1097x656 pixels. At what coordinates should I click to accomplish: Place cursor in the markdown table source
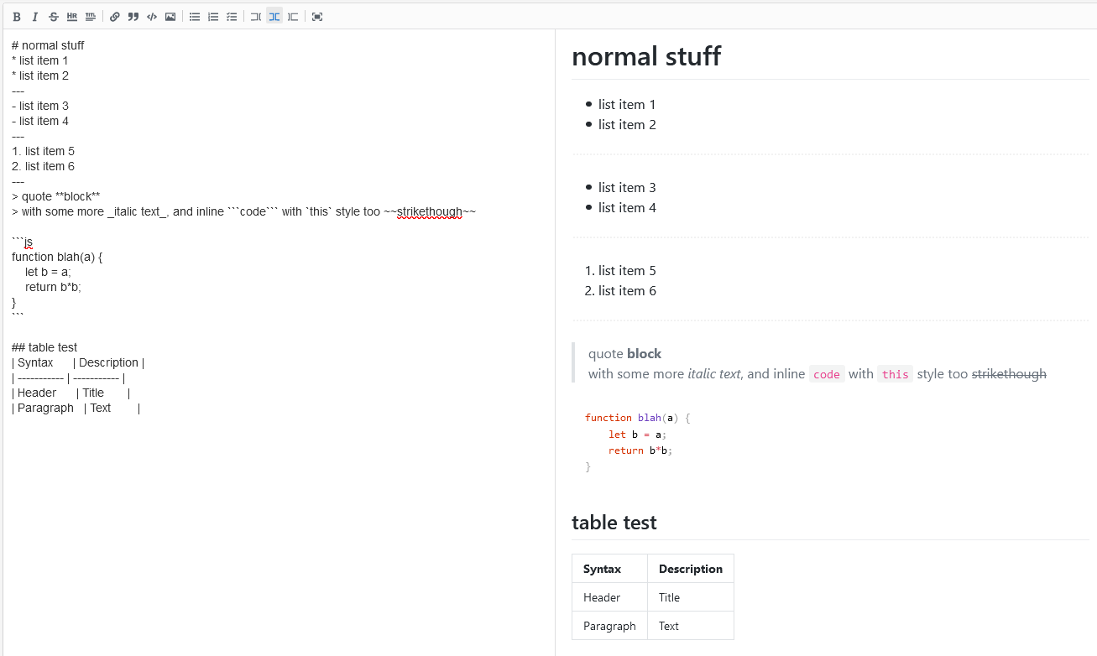point(76,377)
